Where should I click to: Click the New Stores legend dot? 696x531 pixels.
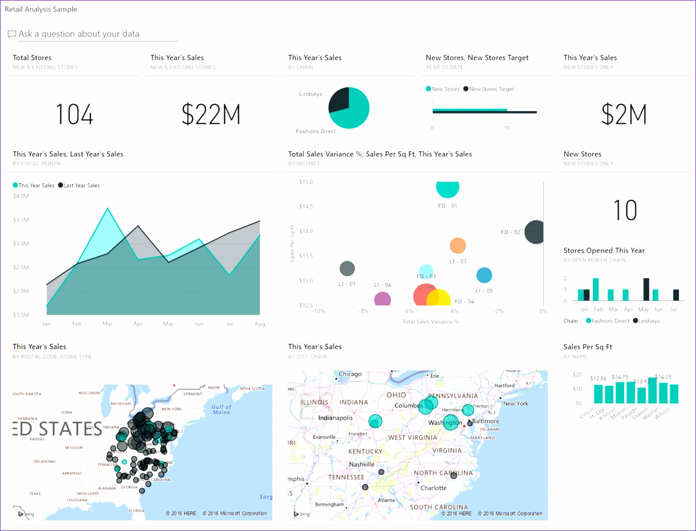[428, 89]
